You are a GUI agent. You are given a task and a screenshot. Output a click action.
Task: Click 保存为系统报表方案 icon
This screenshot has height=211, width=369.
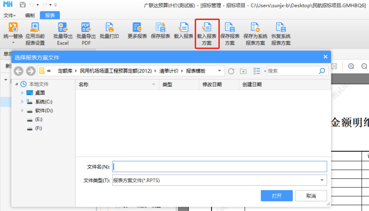255,27
